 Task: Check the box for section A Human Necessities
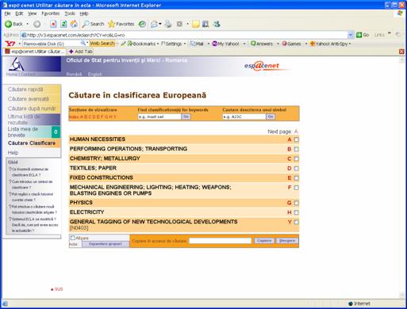coord(297,139)
